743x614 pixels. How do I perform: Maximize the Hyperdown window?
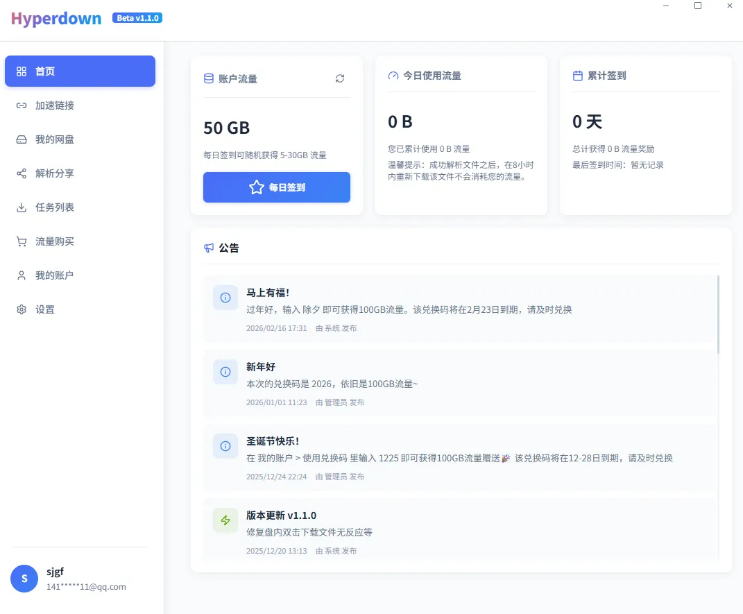pyautogui.click(x=697, y=6)
